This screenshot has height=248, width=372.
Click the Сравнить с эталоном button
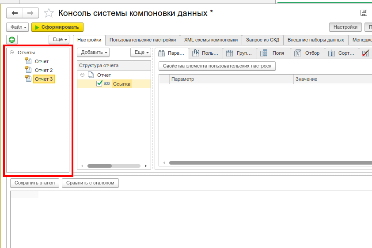pos(90,183)
